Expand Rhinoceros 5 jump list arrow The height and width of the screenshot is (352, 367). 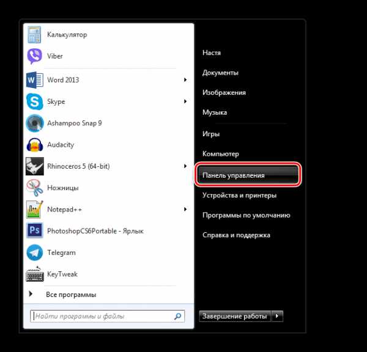point(185,166)
